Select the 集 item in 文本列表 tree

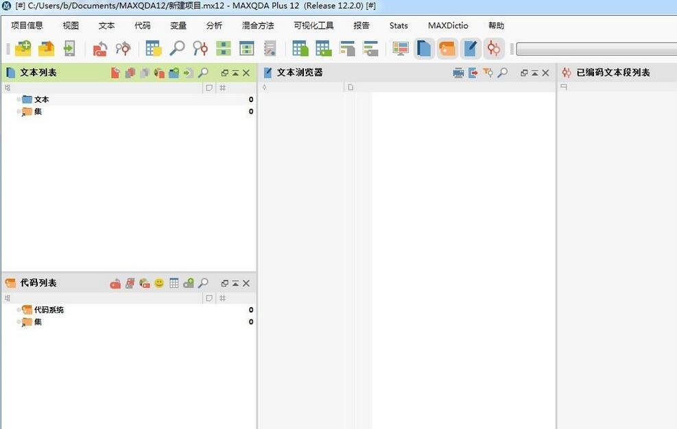[x=38, y=111]
